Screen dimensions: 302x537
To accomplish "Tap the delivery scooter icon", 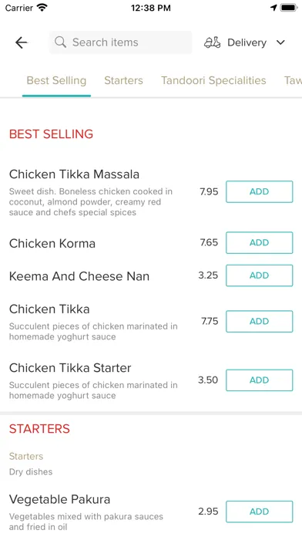I will pyautogui.click(x=212, y=42).
